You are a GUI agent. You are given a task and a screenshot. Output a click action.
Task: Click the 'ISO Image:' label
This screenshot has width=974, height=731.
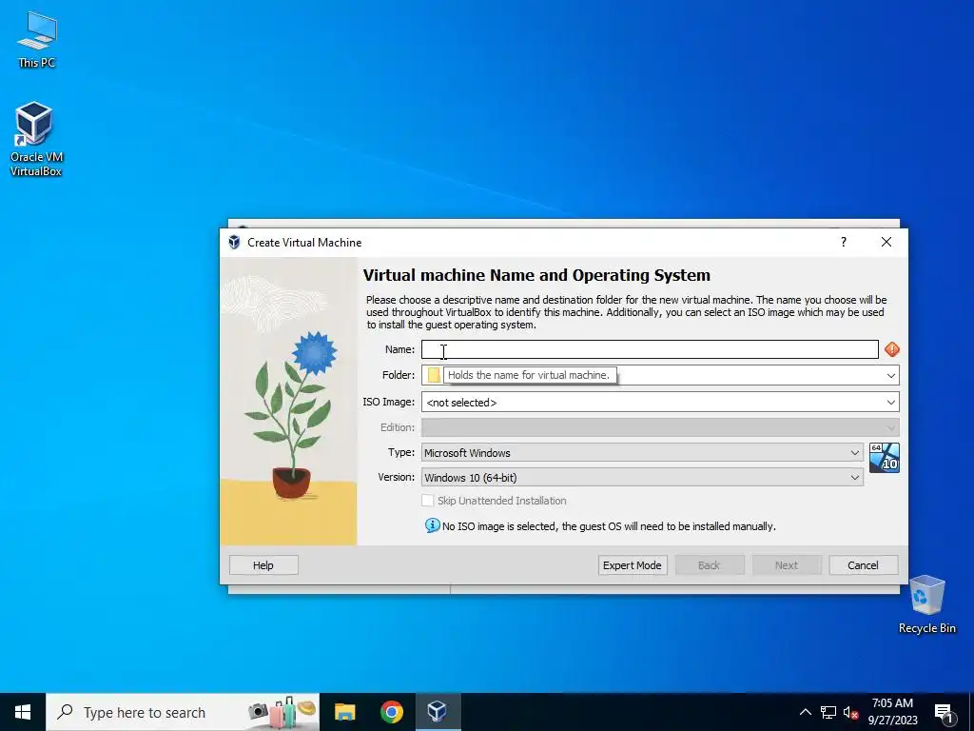tap(389, 403)
